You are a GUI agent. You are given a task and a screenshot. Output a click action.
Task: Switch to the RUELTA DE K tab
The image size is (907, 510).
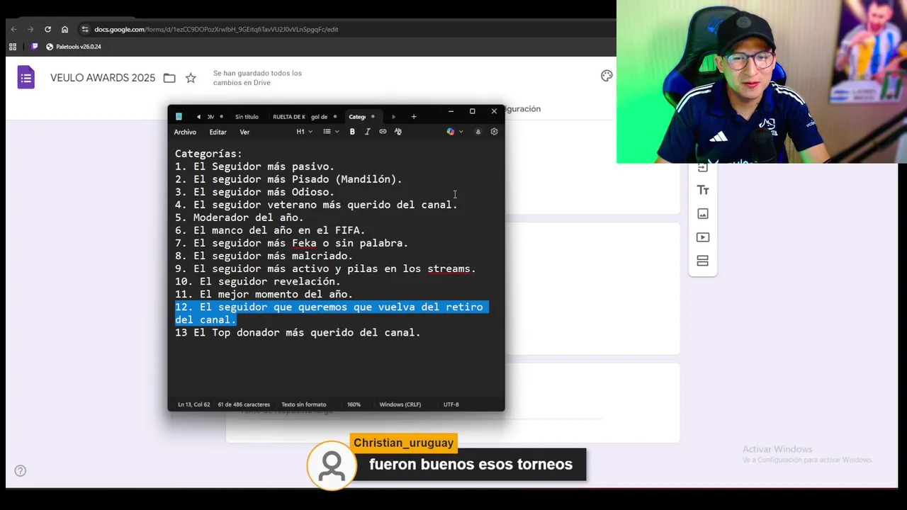pyautogui.click(x=288, y=117)
